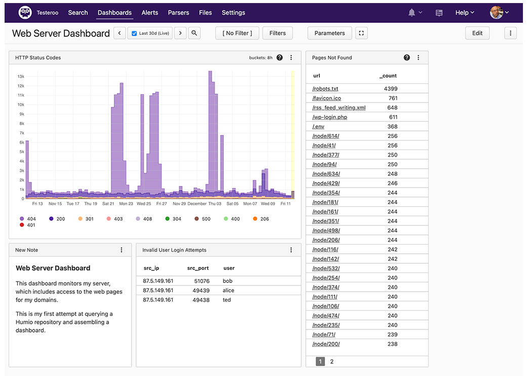Click the 'buckets: 8h' label
The image size is (527, 376).
pos(261,58)
